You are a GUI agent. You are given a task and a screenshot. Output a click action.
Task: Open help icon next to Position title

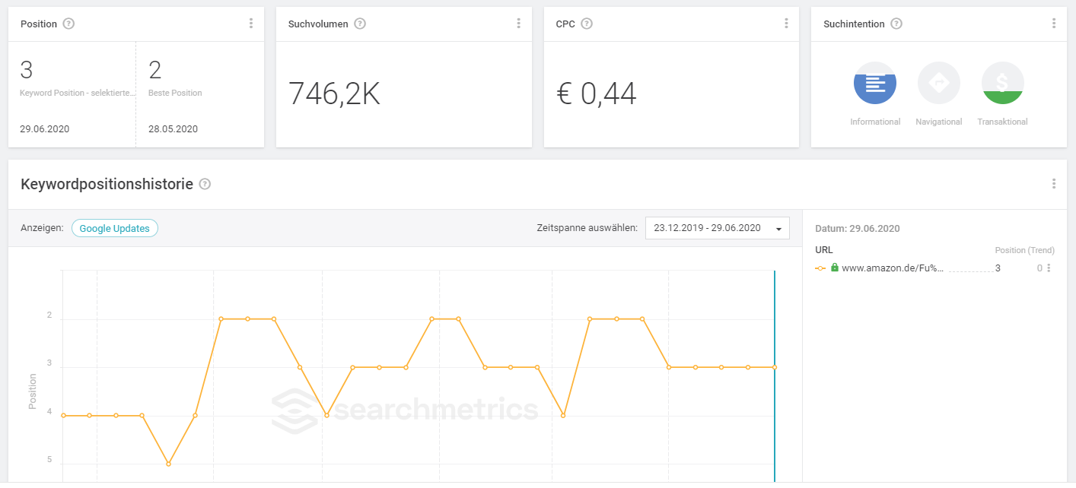click(x=68, y=24)
